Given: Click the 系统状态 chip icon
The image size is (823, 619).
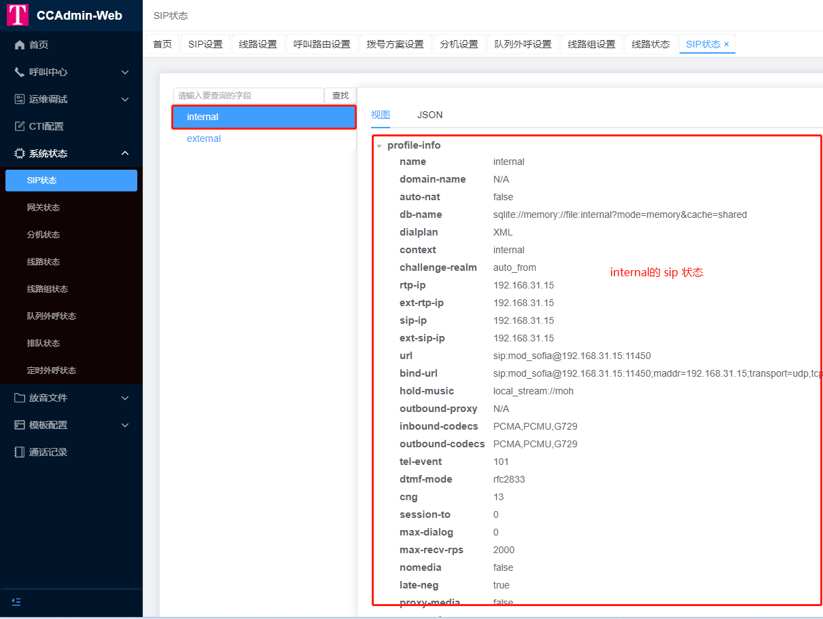Looking at the screenshot, I should (20, 153).
